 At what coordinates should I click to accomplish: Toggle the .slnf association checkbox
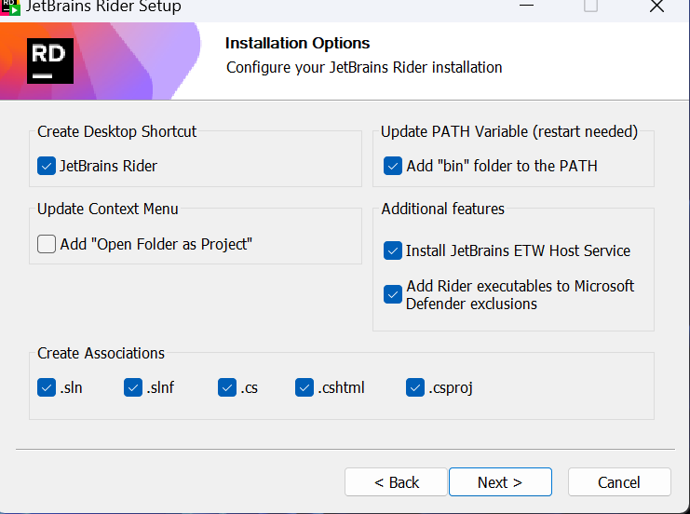tap(133, 387)
